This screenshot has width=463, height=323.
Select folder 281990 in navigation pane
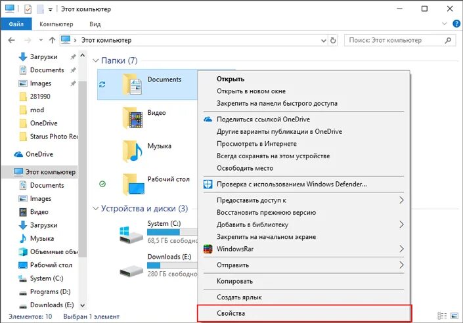click(40, 97)
